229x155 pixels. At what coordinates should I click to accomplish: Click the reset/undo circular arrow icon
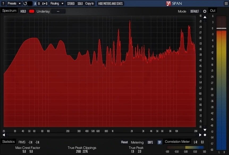pos(25,3)
